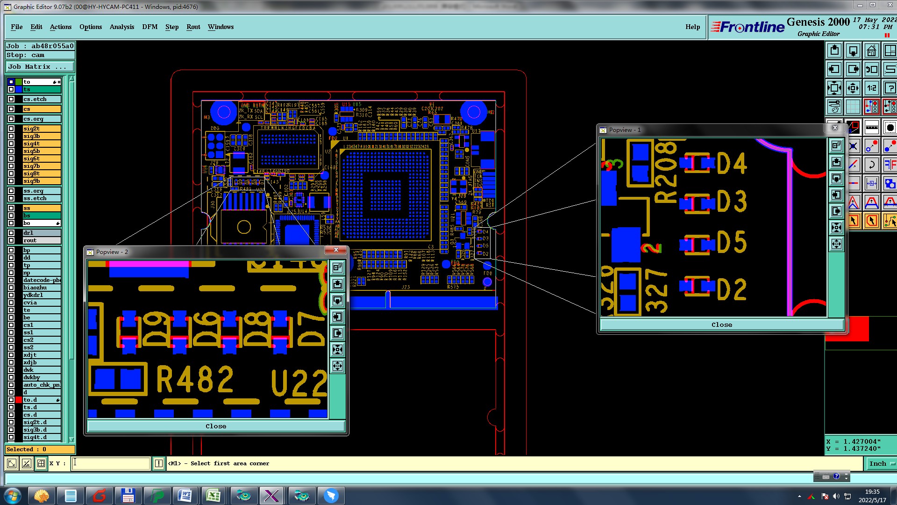This screenshot has width=897, height=505.
Task: Select the rotate feature tool
Action: pos(871,165)
